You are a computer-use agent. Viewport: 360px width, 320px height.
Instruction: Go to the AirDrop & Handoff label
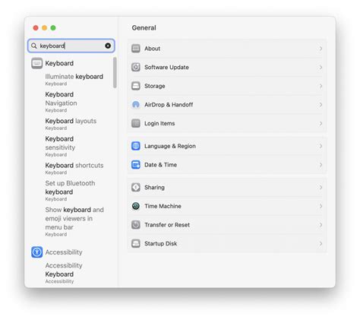coord(169,105)
